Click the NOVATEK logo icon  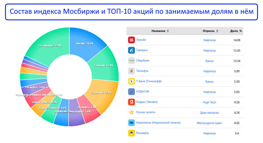[131, 92]
